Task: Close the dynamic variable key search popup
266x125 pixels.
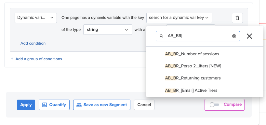Action: tap(249, 36)
